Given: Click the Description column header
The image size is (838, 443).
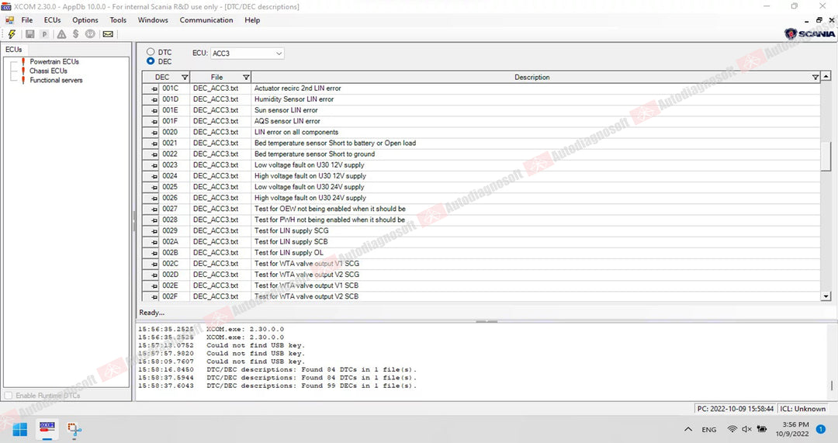Looking at the screenshot, I should 532,78.
